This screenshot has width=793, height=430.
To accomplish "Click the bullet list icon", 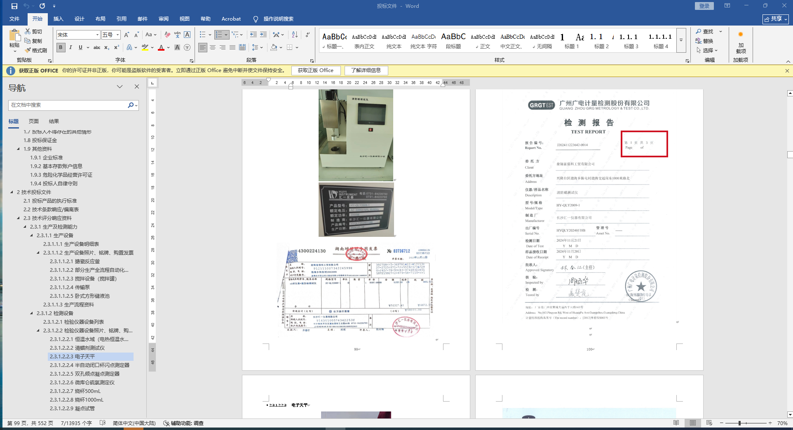I will pyautogui.click(x=202, y=35).
